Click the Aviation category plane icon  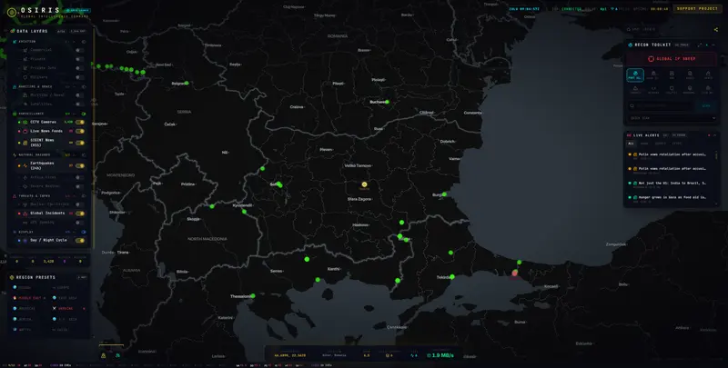click(15, 42)
